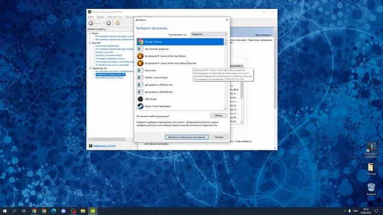Click the microphone tray icon
Viewport: 383px width, 215px height.
click(349, 211)
